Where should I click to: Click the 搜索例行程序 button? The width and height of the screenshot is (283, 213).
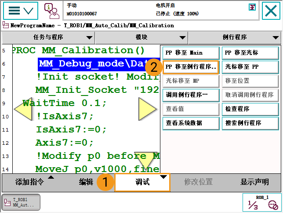click(x=250, y=124)
